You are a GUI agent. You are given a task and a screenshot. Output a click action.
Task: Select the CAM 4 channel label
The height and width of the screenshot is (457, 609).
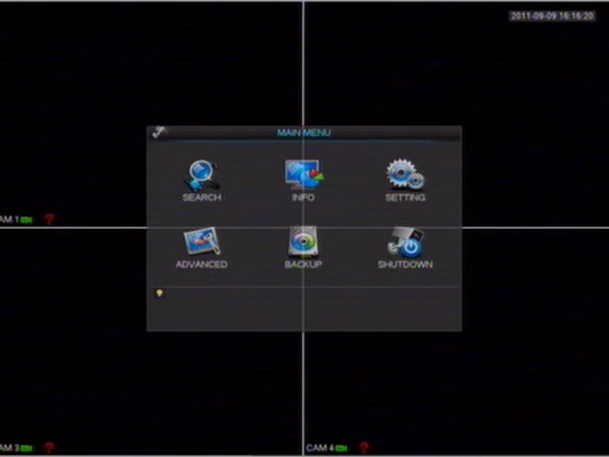pyautogui.click(x=320, y=448)
